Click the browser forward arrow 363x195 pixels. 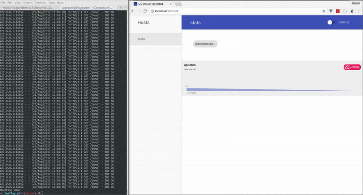139,11
